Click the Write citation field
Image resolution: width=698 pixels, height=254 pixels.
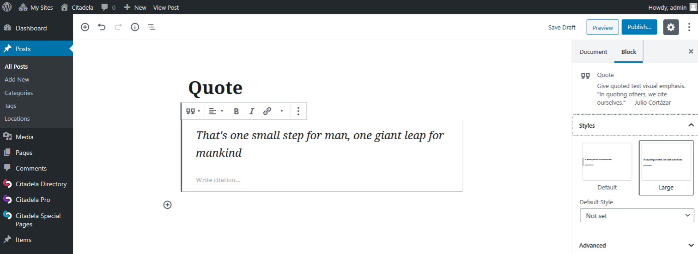pyautogui.click(x=218, y=180)
